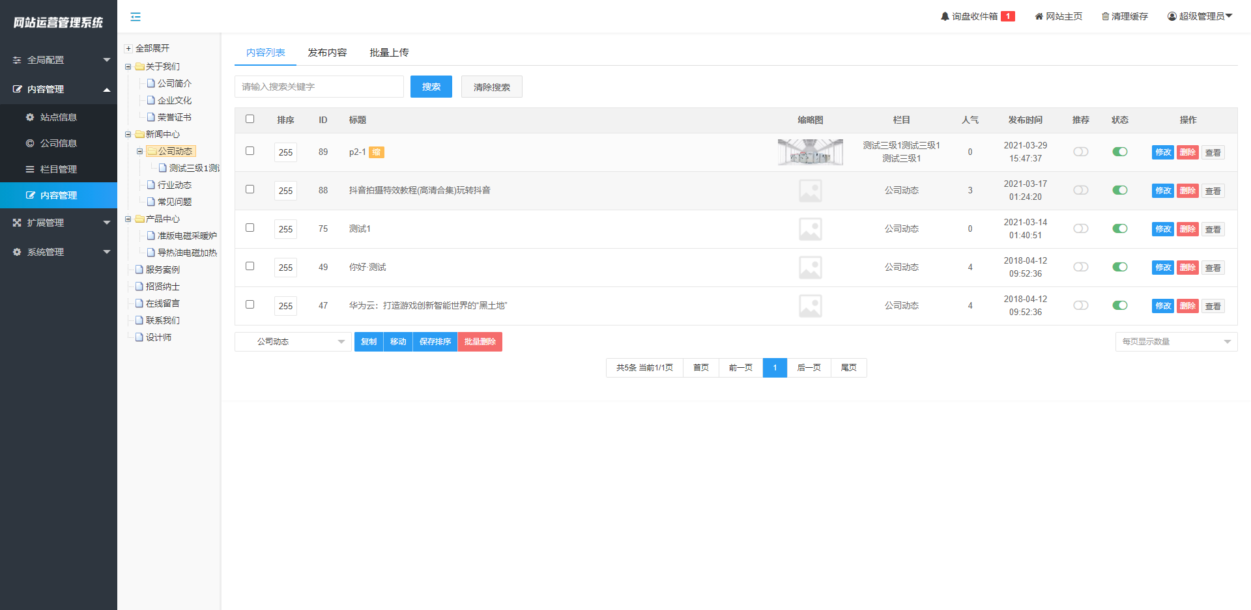Screen dimensions: 1251x610
Task: Toggle the status switch for article ID 88
Action: click(1119, 190)
